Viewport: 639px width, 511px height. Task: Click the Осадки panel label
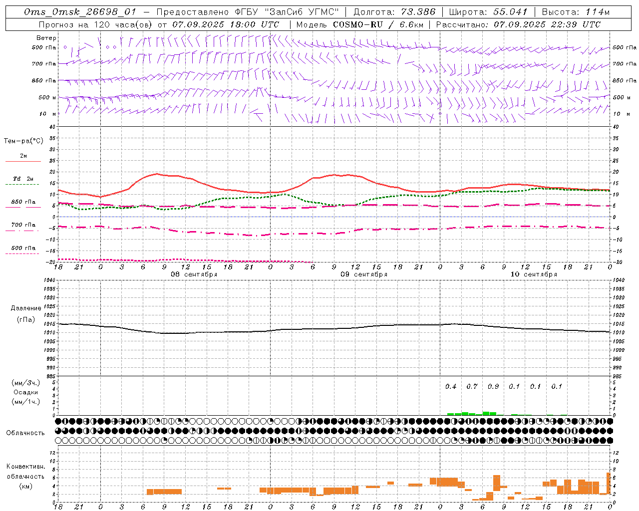click(26, 392)
